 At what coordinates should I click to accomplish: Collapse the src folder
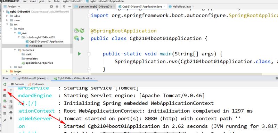pos(7,24)
